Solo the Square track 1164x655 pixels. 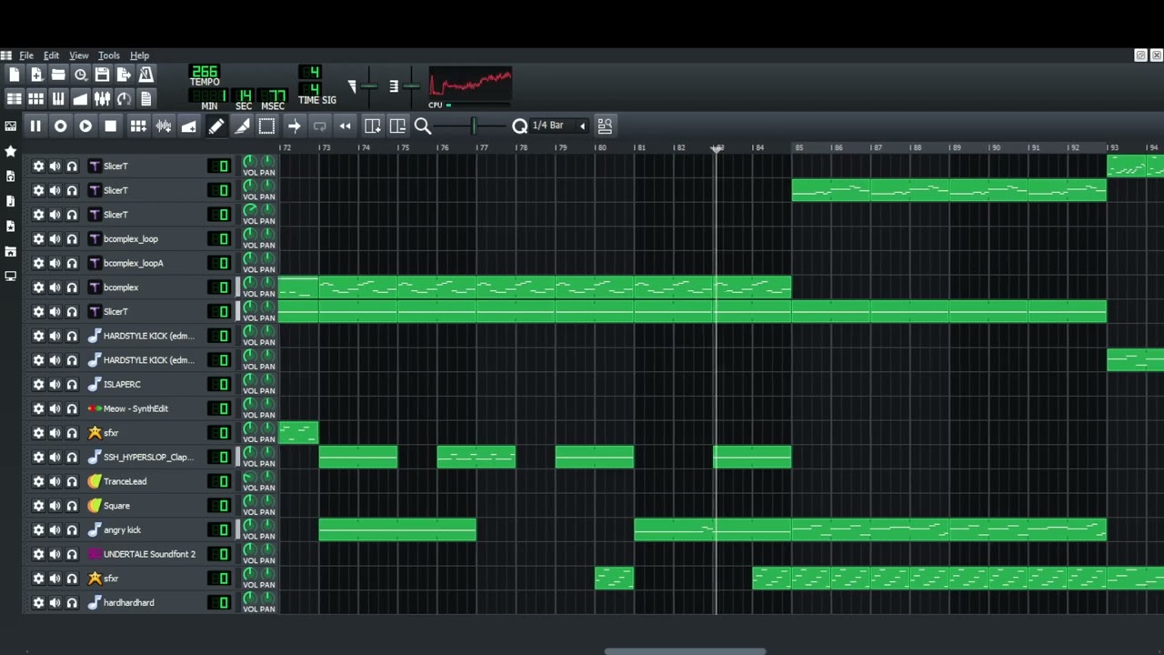72,506
